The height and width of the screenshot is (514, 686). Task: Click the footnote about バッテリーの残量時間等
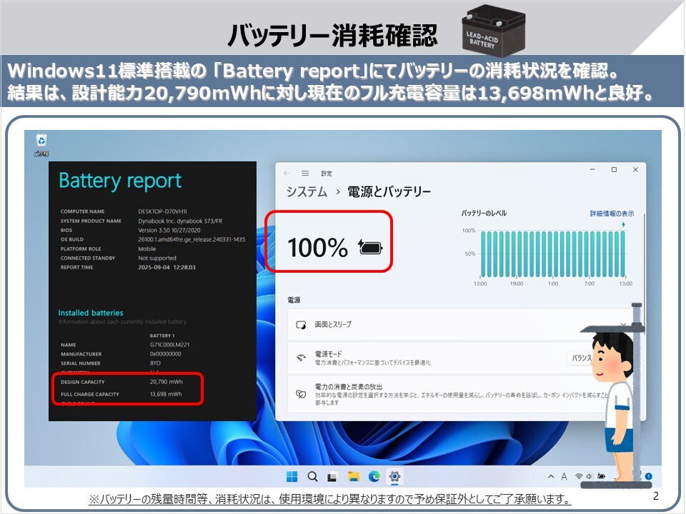pyautogui.click(x=330, y=499)
